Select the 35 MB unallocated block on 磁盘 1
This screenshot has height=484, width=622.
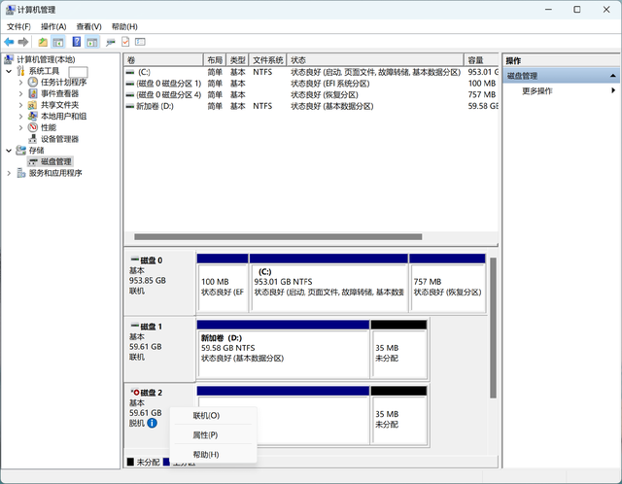pos(398,350)
